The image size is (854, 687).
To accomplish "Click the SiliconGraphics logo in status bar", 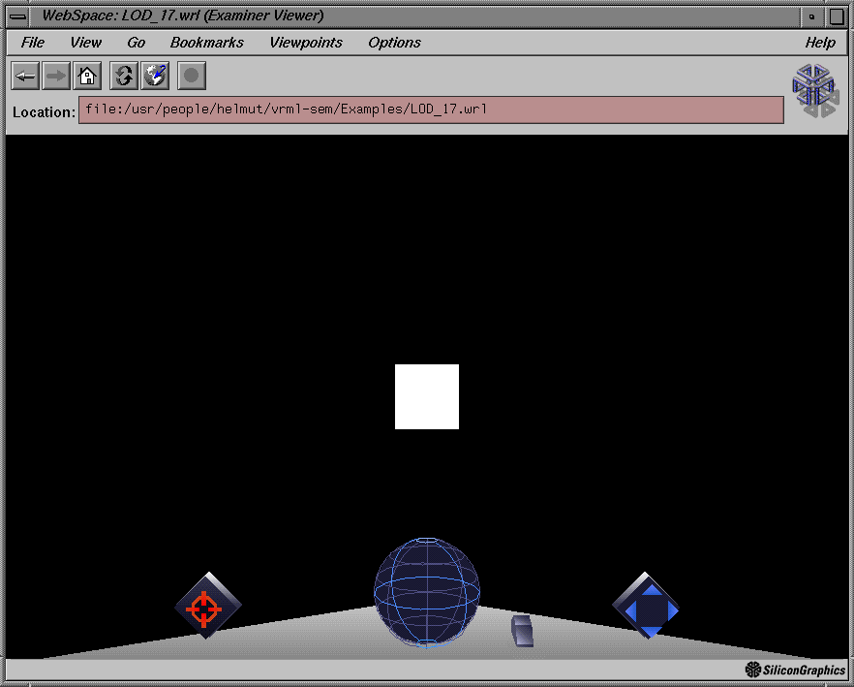I will click(795, 670).
